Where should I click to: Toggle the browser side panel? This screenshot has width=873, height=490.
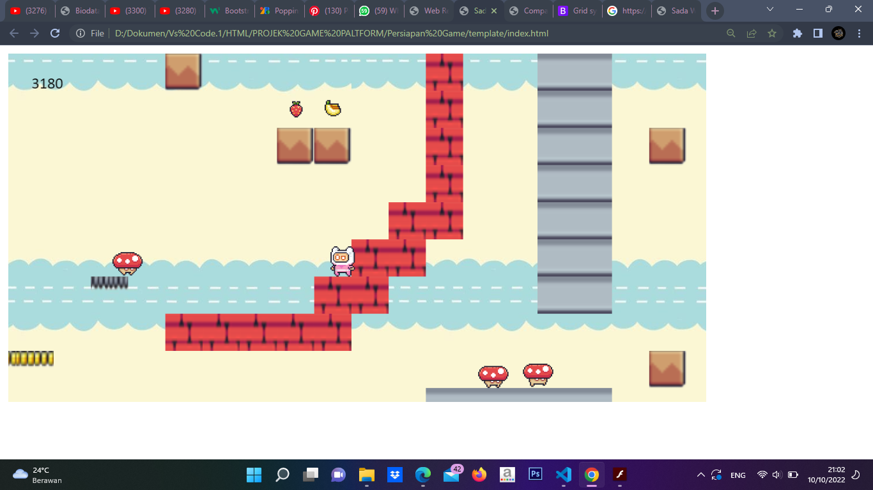817,33
